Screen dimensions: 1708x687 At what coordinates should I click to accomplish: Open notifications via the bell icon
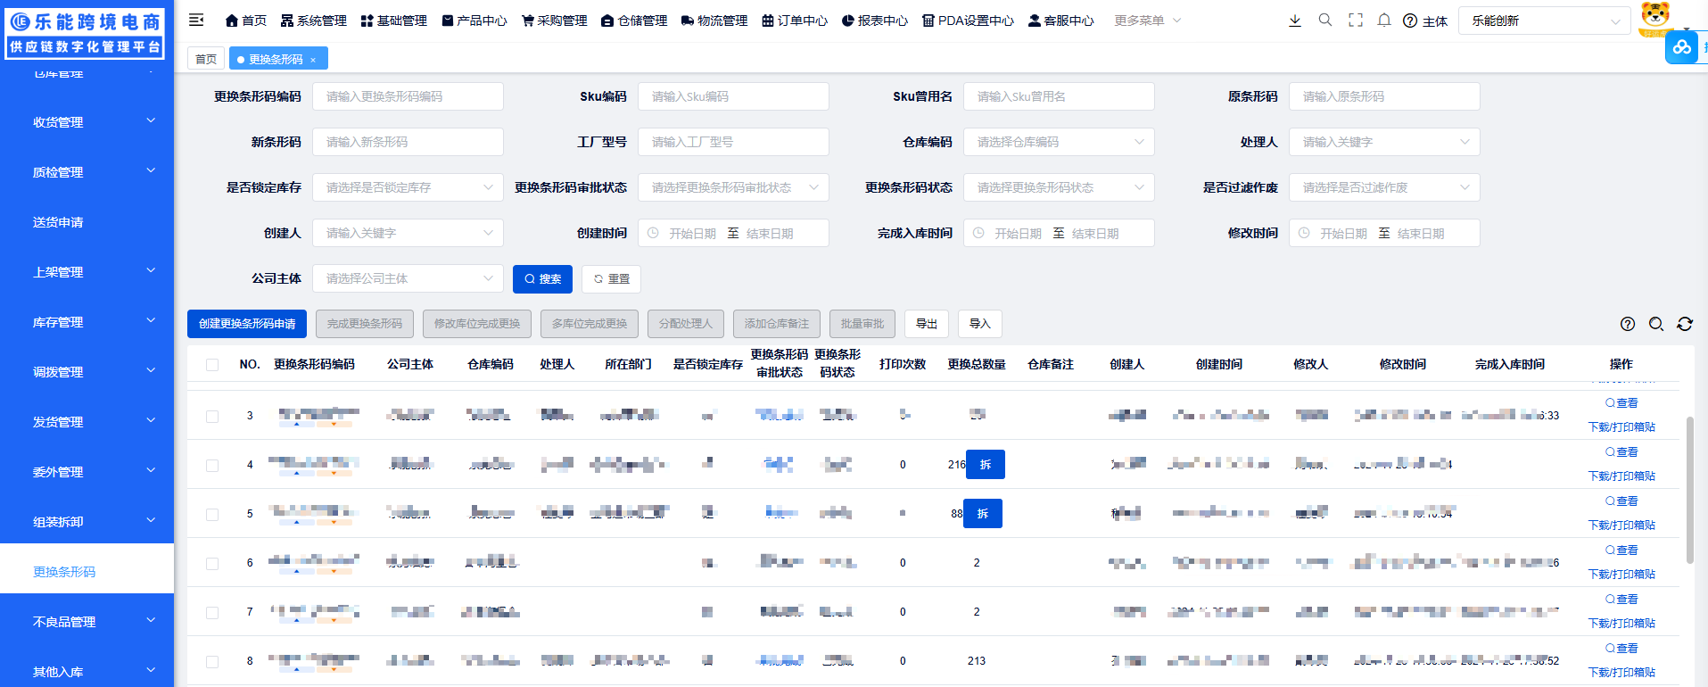coord(1384,20)
